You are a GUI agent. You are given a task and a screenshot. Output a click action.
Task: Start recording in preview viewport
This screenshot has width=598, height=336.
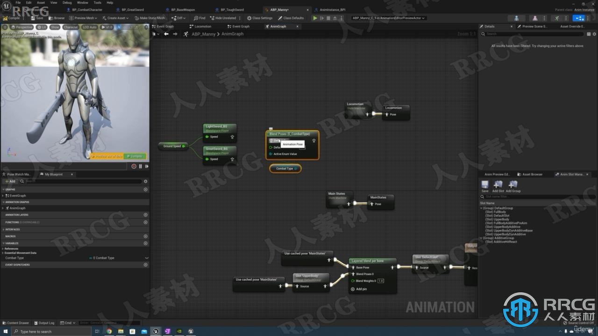[x=134, y=166]
